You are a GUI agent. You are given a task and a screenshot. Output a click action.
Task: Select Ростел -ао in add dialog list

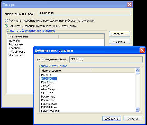[x=48, y=97]
